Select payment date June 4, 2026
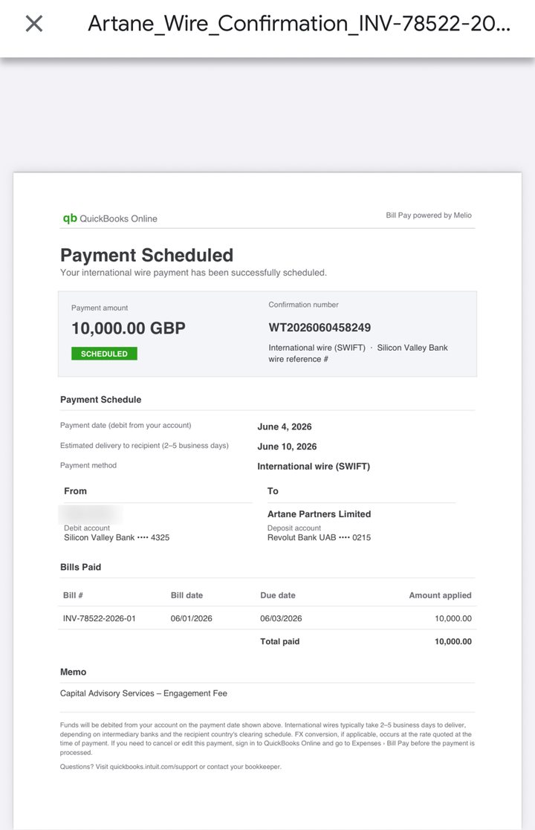This screenshot has width=535, height=830. point(284,427)
